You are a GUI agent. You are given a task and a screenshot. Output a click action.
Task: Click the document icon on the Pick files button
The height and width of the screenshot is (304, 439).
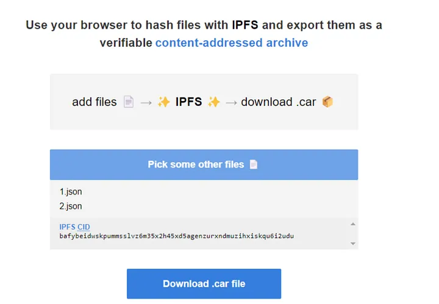click(x=254, y=164)
